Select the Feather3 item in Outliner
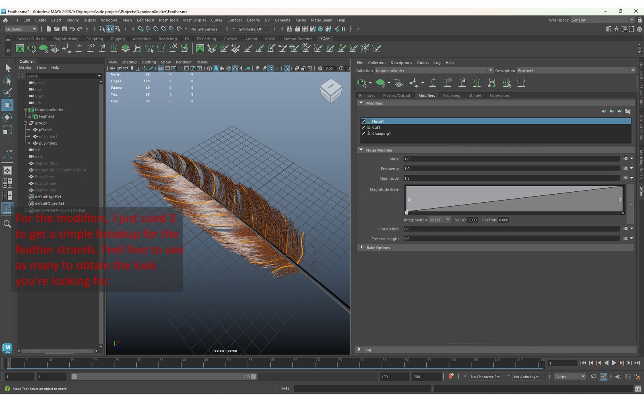644x402 pixels. click(46, 117)
